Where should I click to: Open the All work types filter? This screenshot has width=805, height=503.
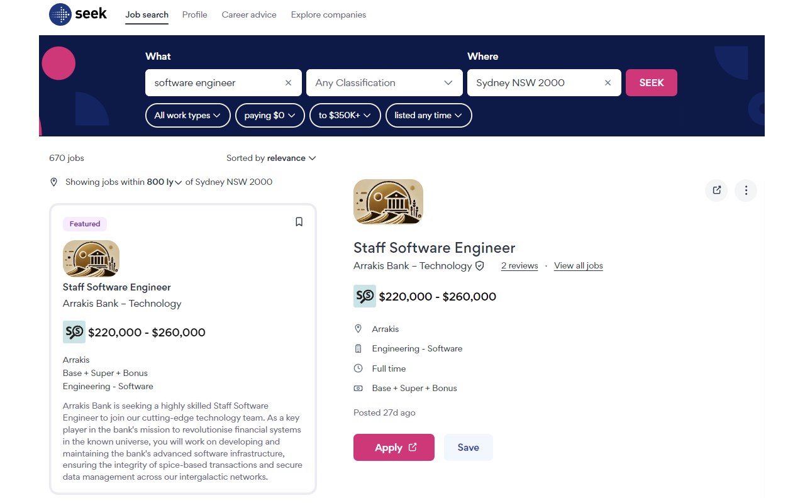click(187, 116)
